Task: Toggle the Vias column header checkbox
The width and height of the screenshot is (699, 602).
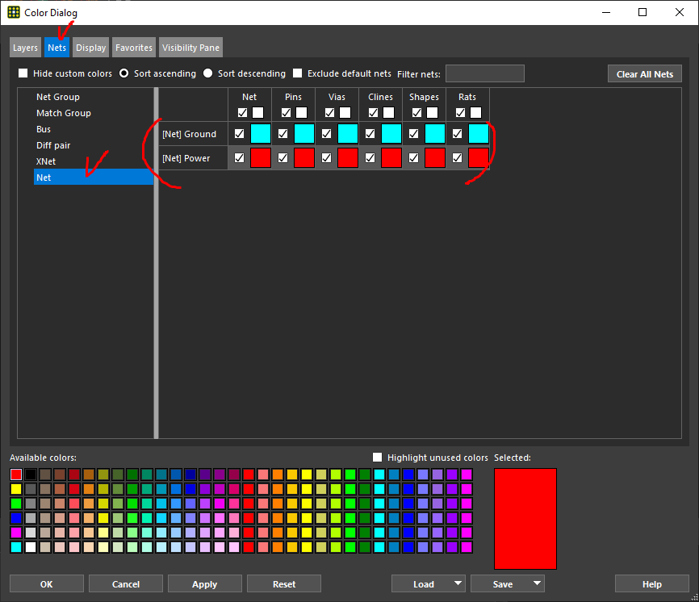Action: coord(330,113)
